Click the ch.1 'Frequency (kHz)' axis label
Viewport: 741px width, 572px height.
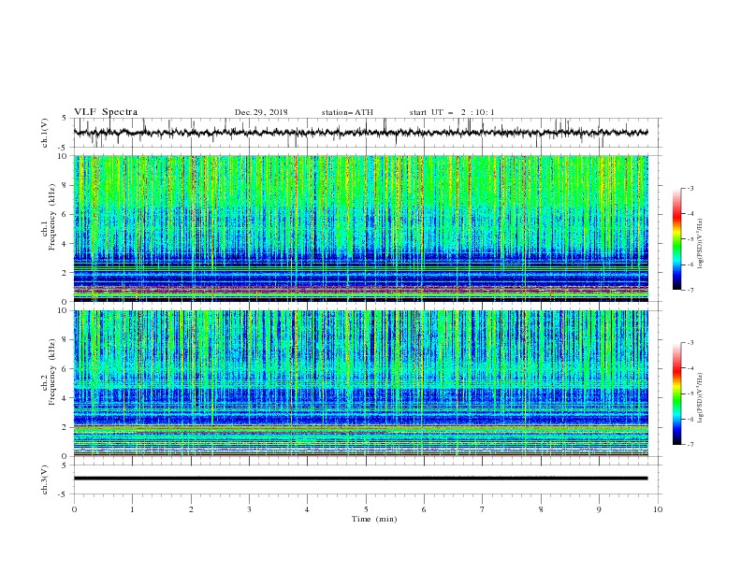52,218
